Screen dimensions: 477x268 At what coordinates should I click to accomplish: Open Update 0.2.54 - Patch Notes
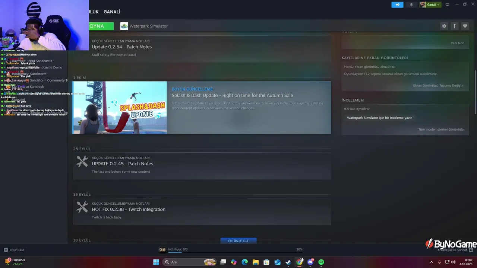click(x=122, y=47)
